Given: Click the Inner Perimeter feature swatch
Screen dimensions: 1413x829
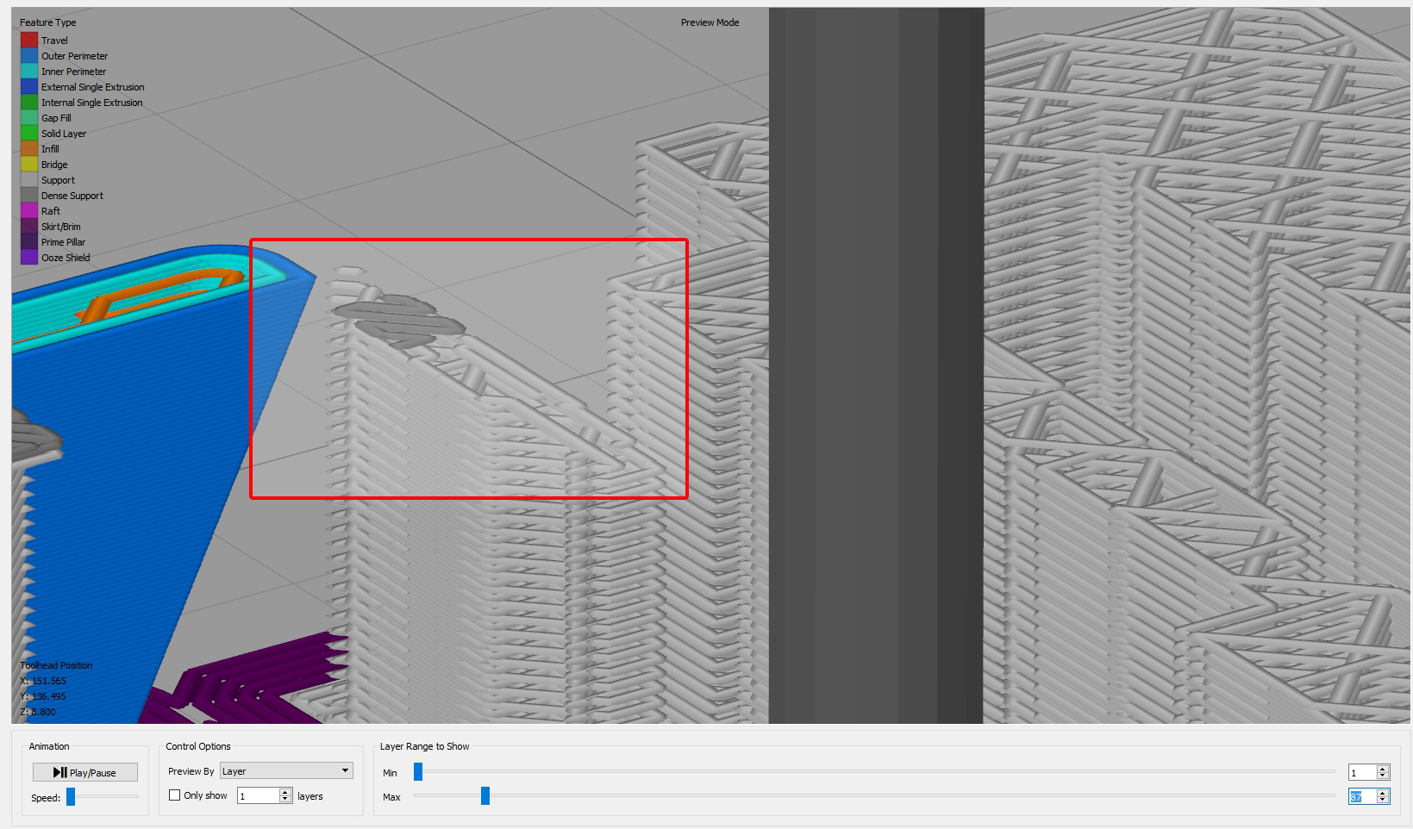Looking at the screenshot, I should pos(28,71).
